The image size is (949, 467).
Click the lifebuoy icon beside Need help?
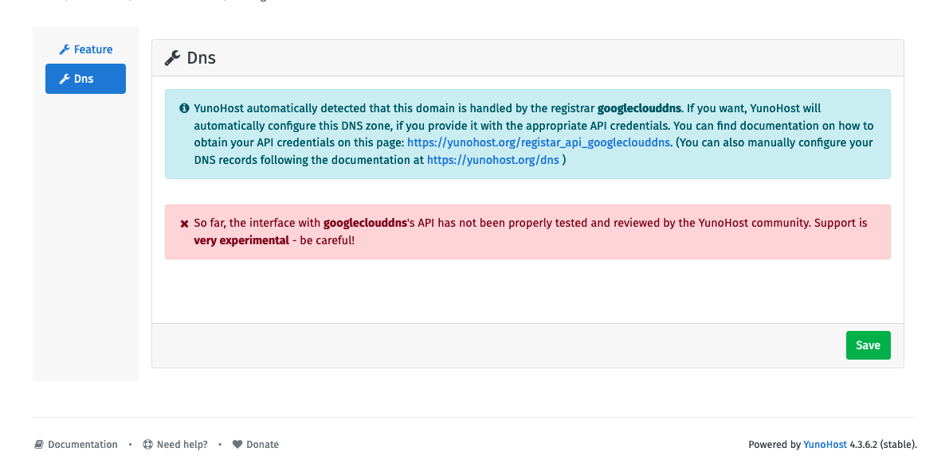[x=147, y=444]
